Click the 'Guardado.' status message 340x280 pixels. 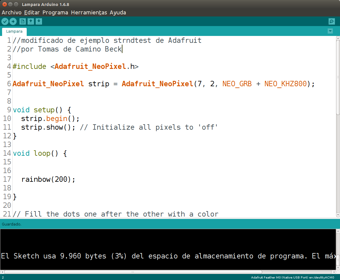click(11, 224)
